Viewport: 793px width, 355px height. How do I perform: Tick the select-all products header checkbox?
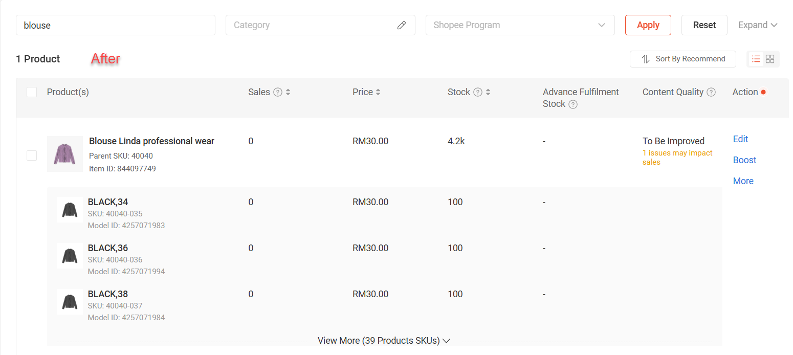click(32, 92)
